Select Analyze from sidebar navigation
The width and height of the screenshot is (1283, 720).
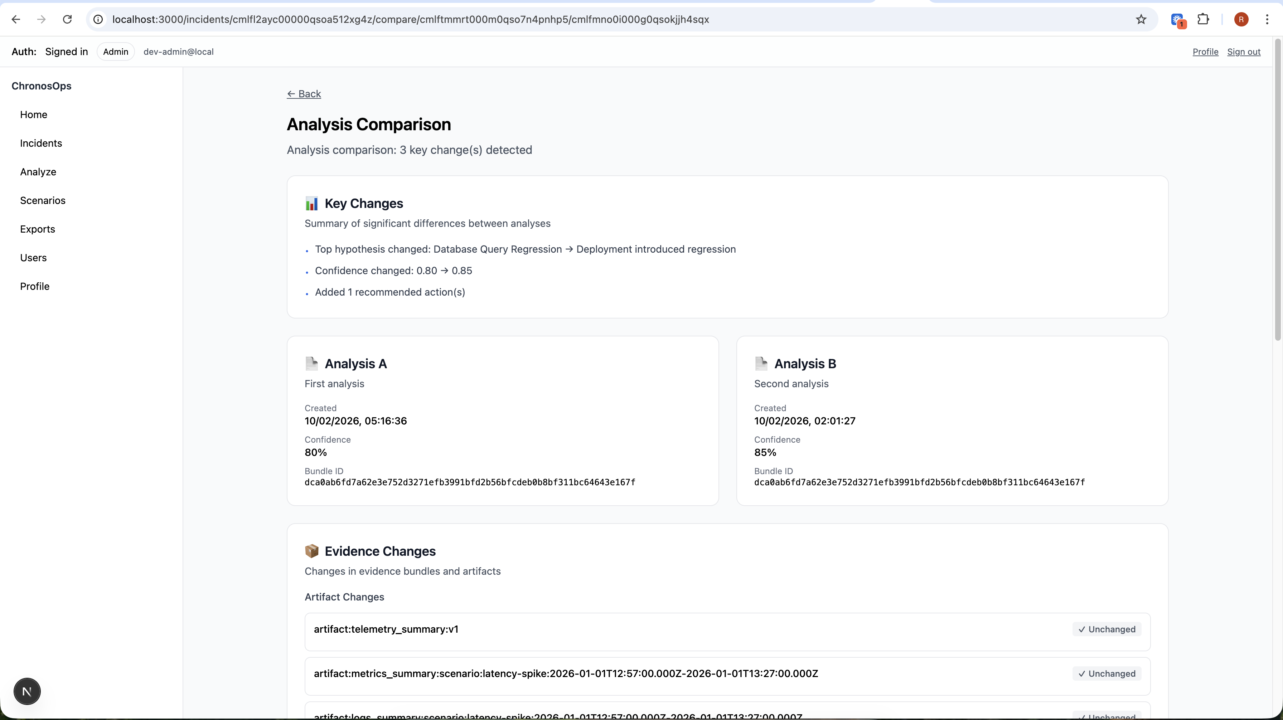38,172
